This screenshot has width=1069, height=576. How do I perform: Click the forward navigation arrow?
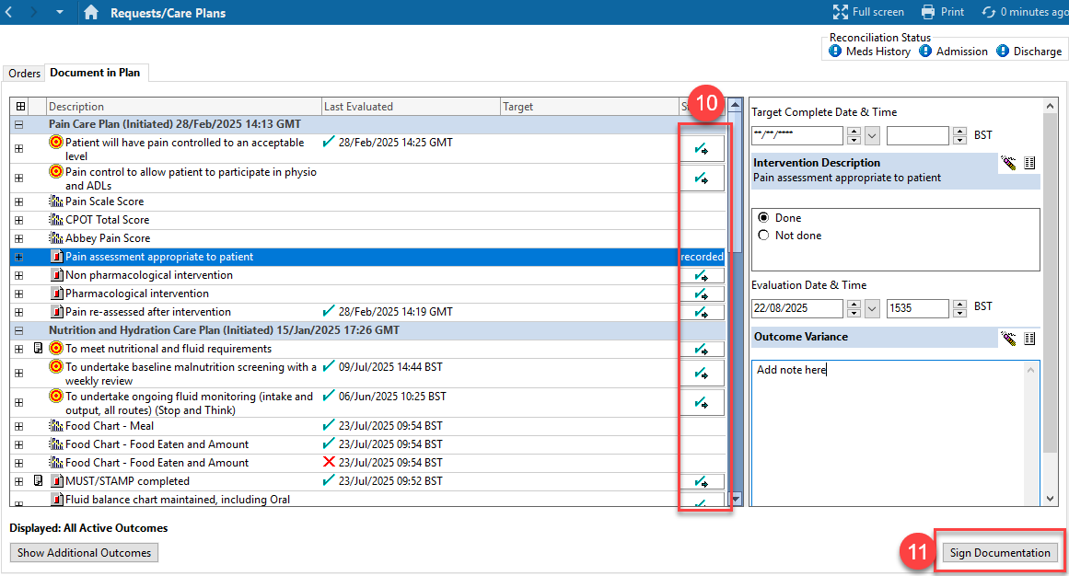pyautogui.click(x=33, y=12)
